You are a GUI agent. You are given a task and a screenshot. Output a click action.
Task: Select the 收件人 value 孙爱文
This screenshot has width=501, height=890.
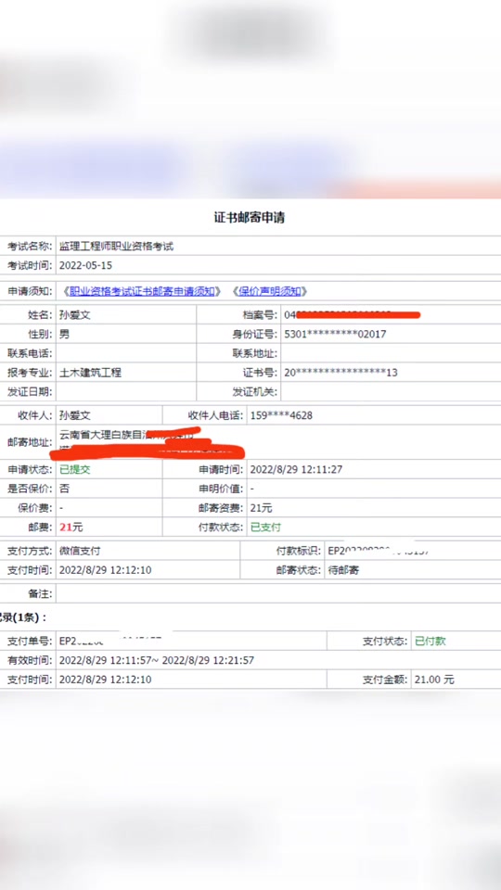[75, 415]
